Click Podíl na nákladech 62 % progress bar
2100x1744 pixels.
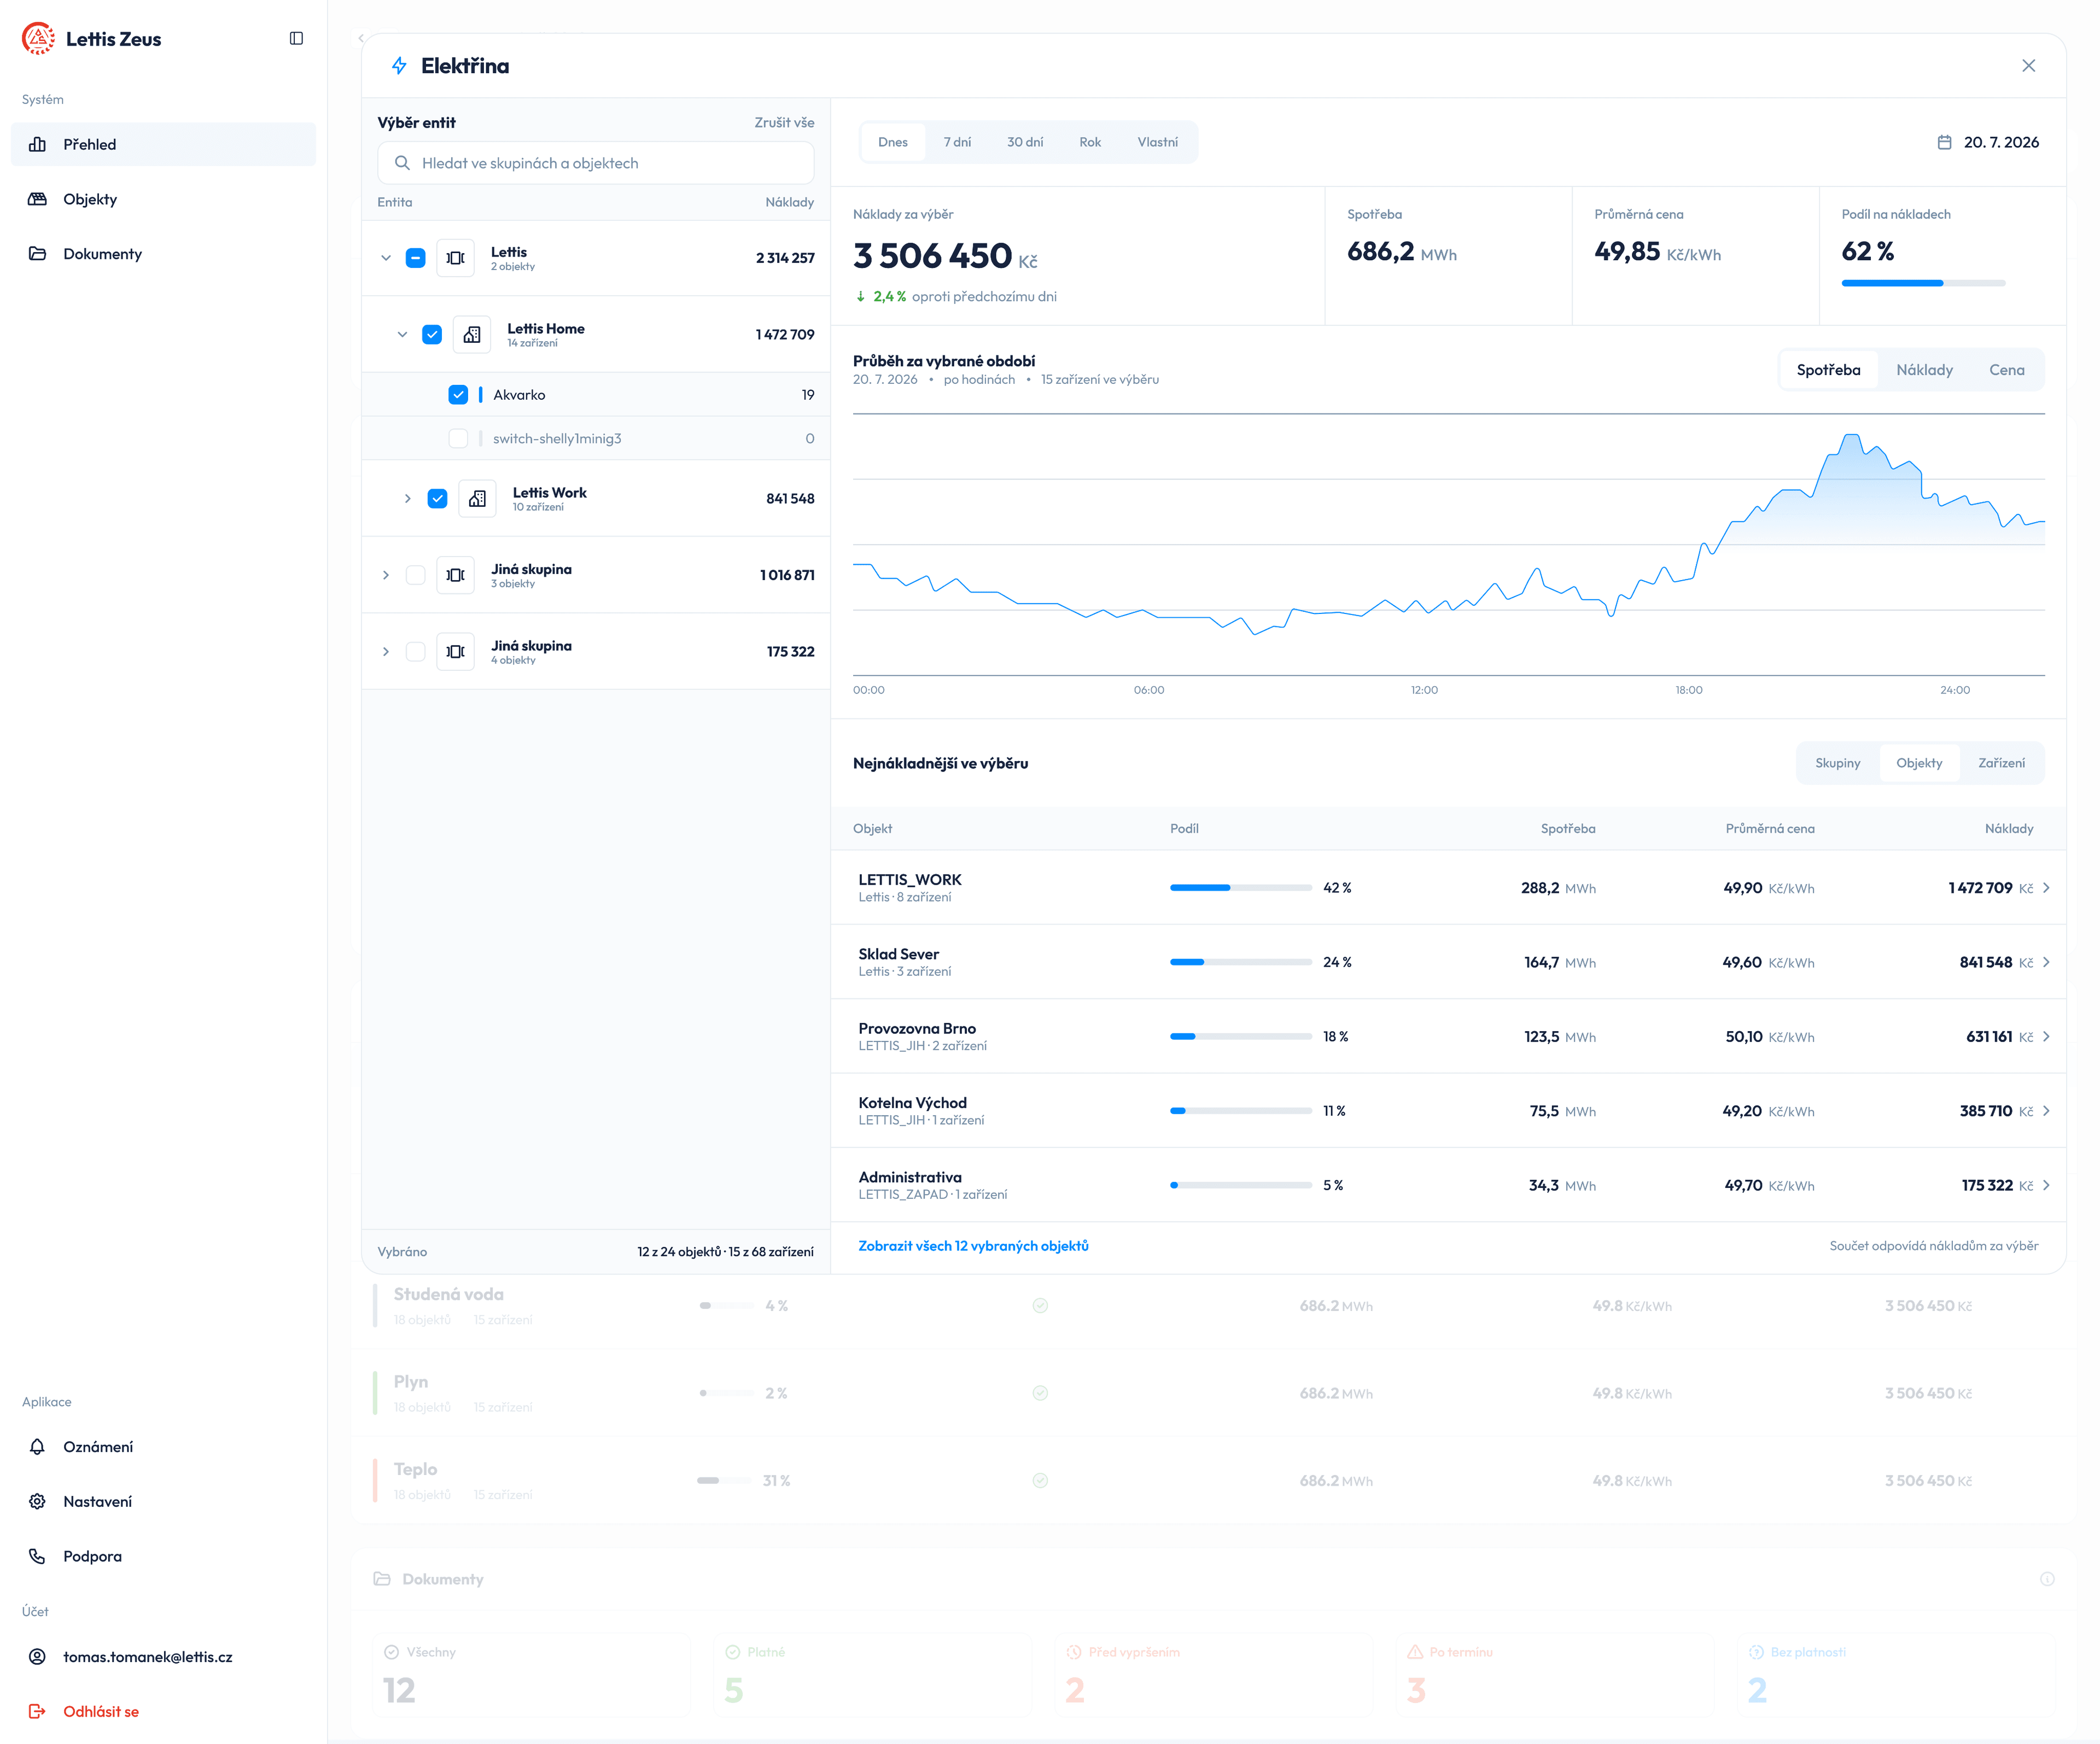coord(1923,283)
